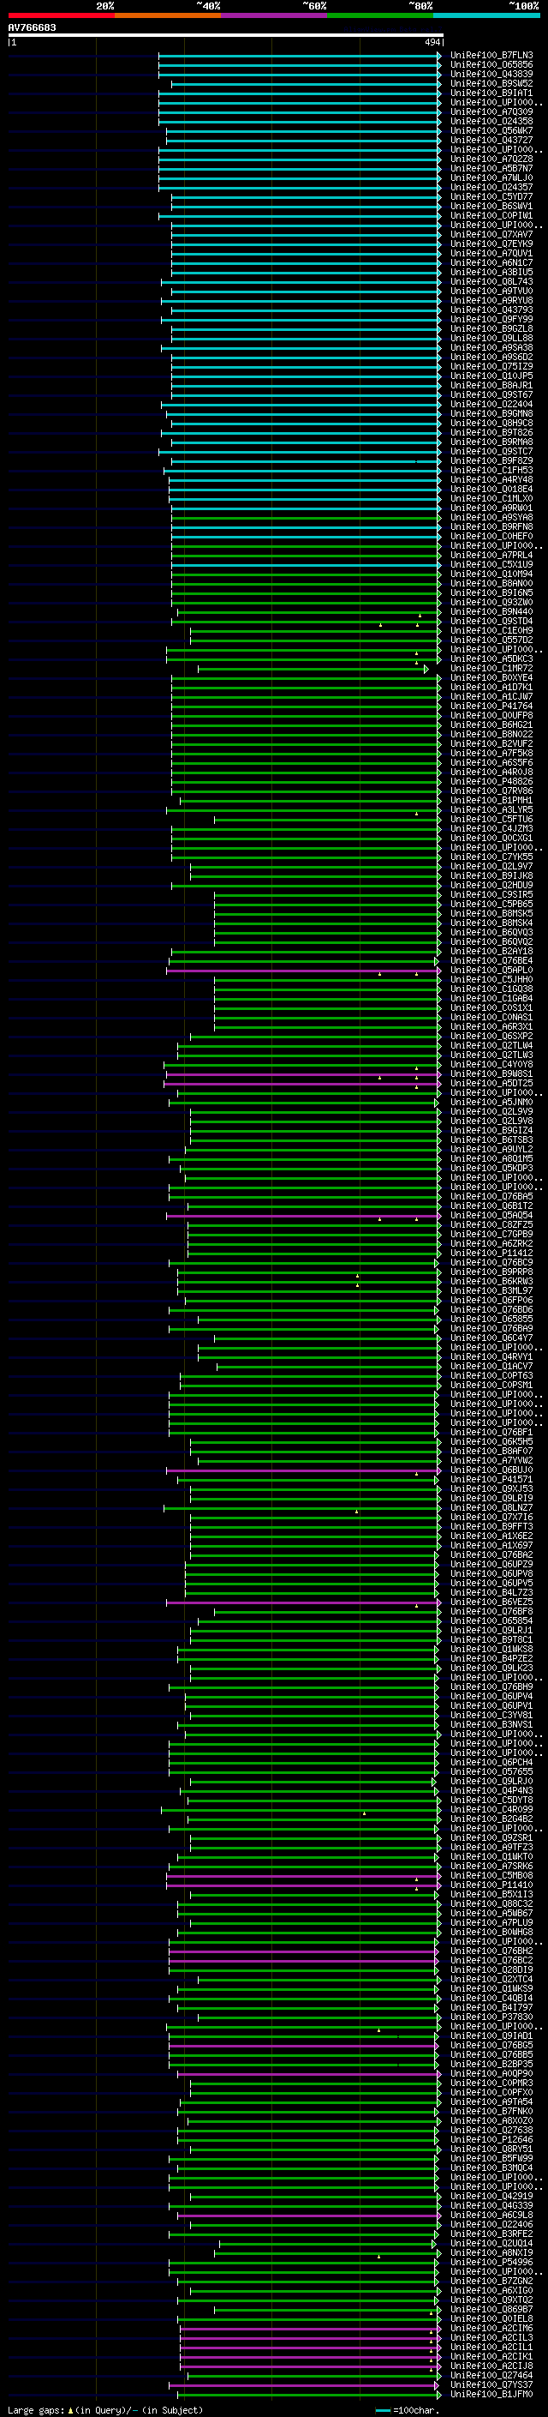This screenshot has height=2417, width=548.
Task: Select hit label UniRef100_B9W8S1
Action: point(491,1073)
